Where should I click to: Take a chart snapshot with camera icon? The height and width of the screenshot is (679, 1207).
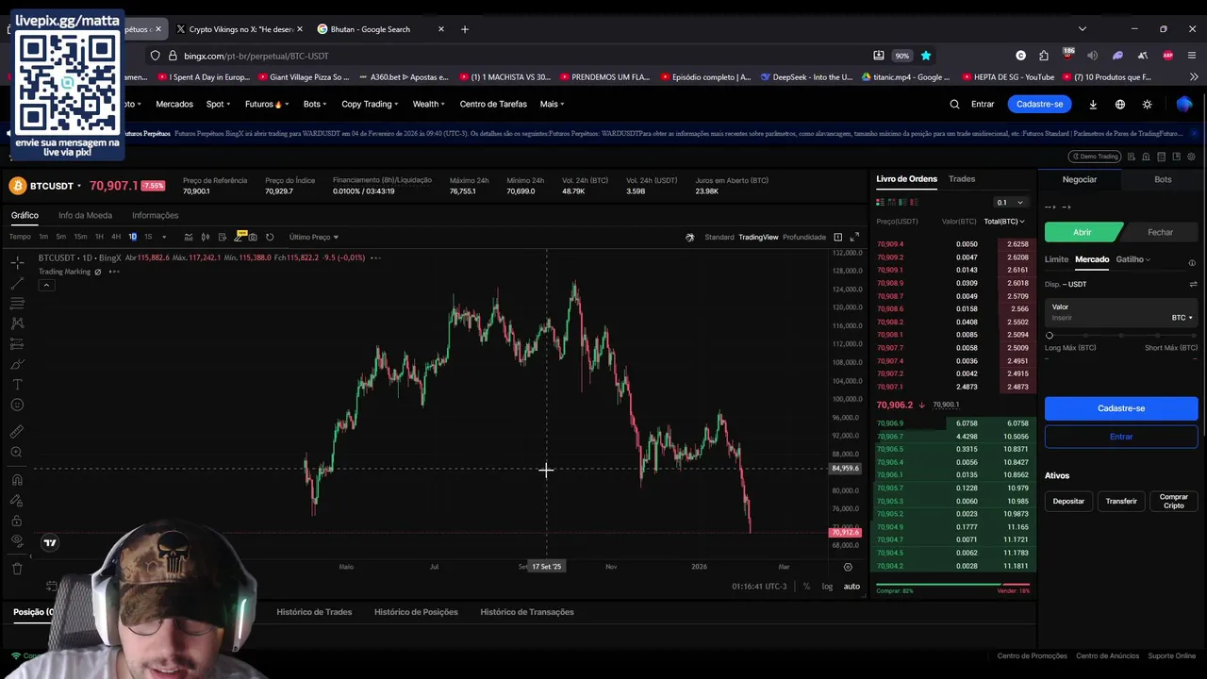click(x=253, y=237)
